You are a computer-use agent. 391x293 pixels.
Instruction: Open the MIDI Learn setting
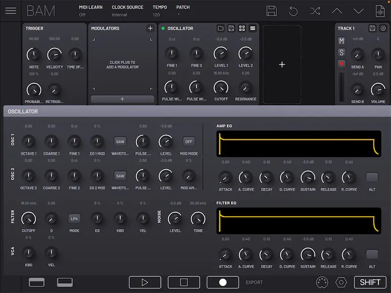(x=90, y=11)
